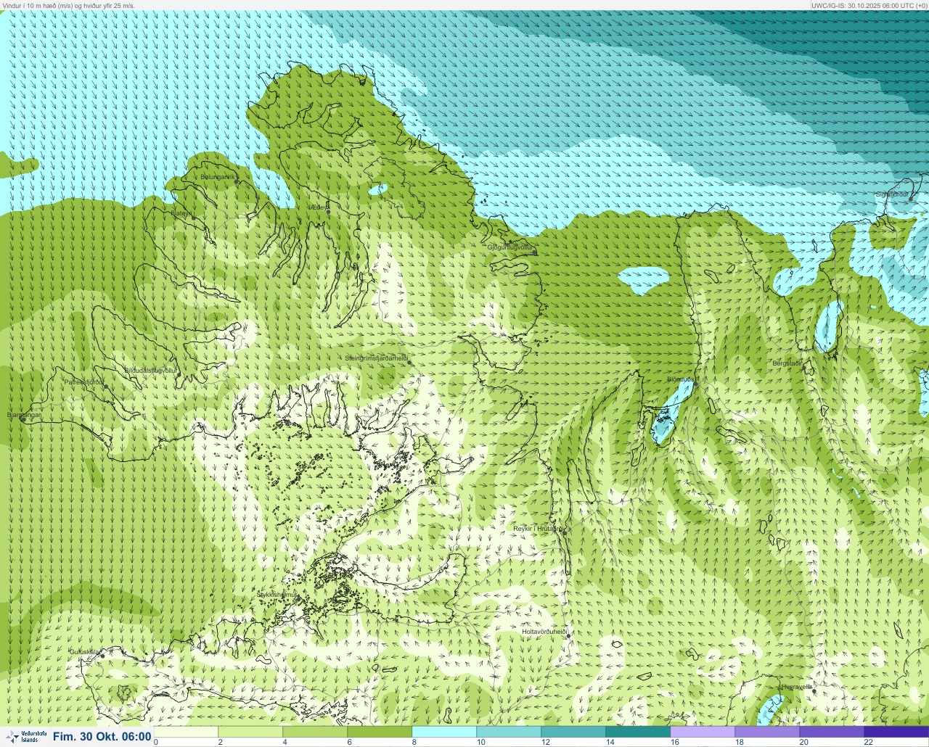Click the Steingrímsfjarðarheiði station label
This screenshot has width=929, height=747.
coord(376,358)
